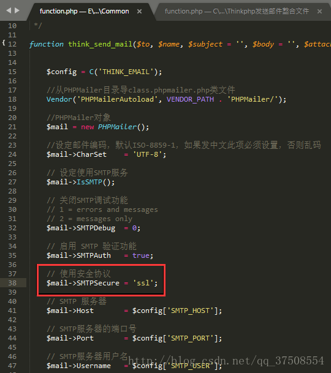The image size is (331, 373).
Task: Click the $config = C('THINK_EMAIL') line
Action: coord(104,72)
